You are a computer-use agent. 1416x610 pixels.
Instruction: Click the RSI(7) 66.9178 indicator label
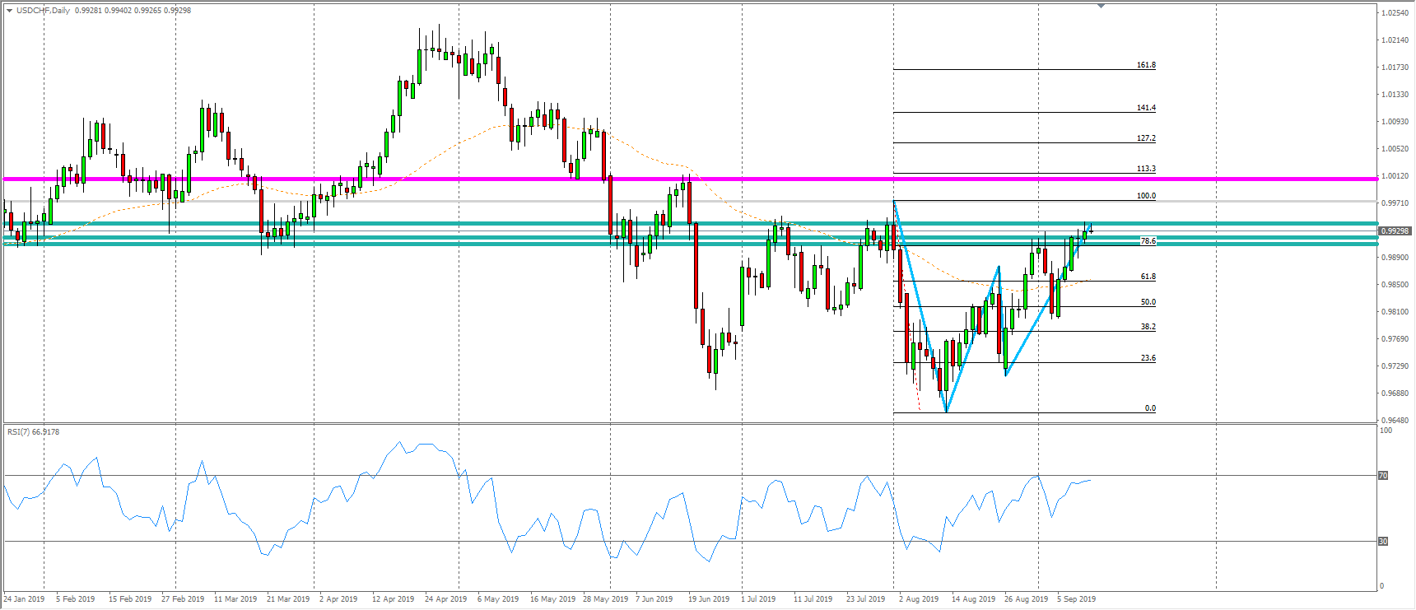coord(33,432)
